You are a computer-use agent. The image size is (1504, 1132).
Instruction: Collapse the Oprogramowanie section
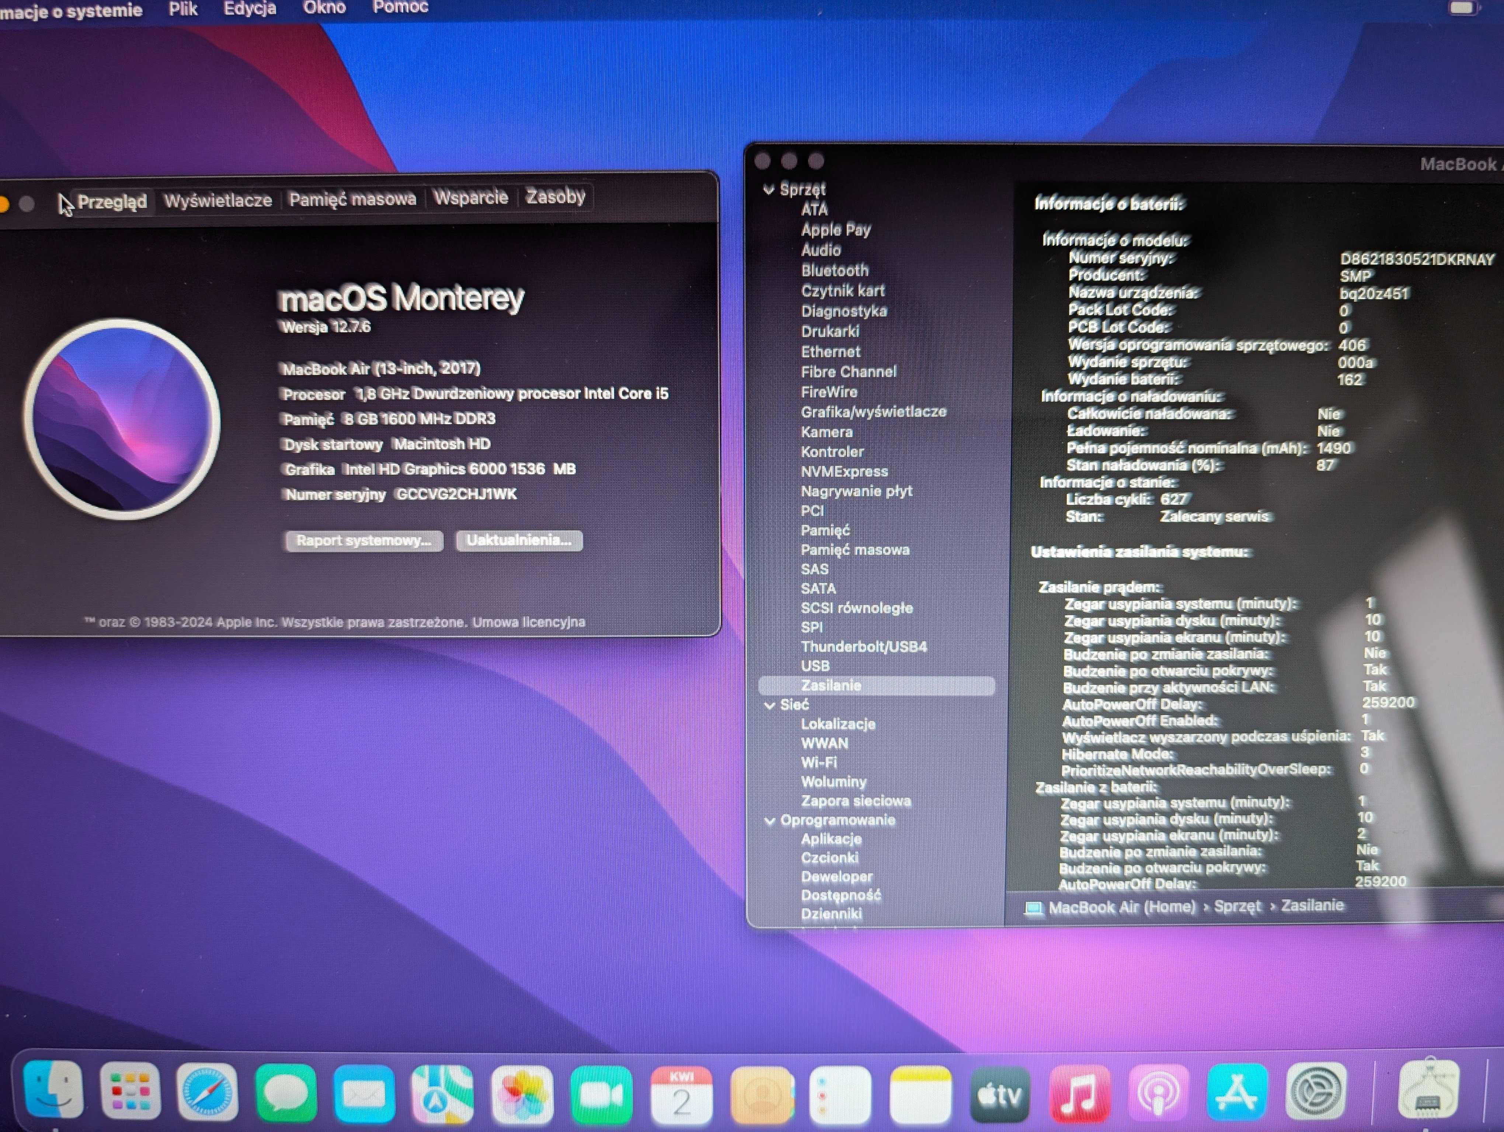tap(770, 821)
